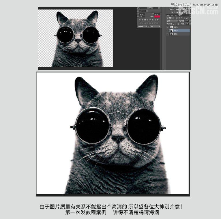Viewport: 221px width, 219px height.
Task: Click the layer Opacity value field
Action: tap(187, 21)
